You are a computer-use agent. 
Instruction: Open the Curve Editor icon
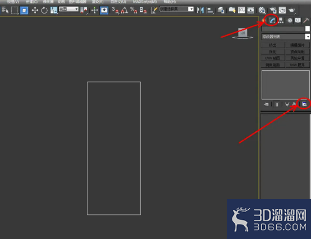(x=241, y=10)
